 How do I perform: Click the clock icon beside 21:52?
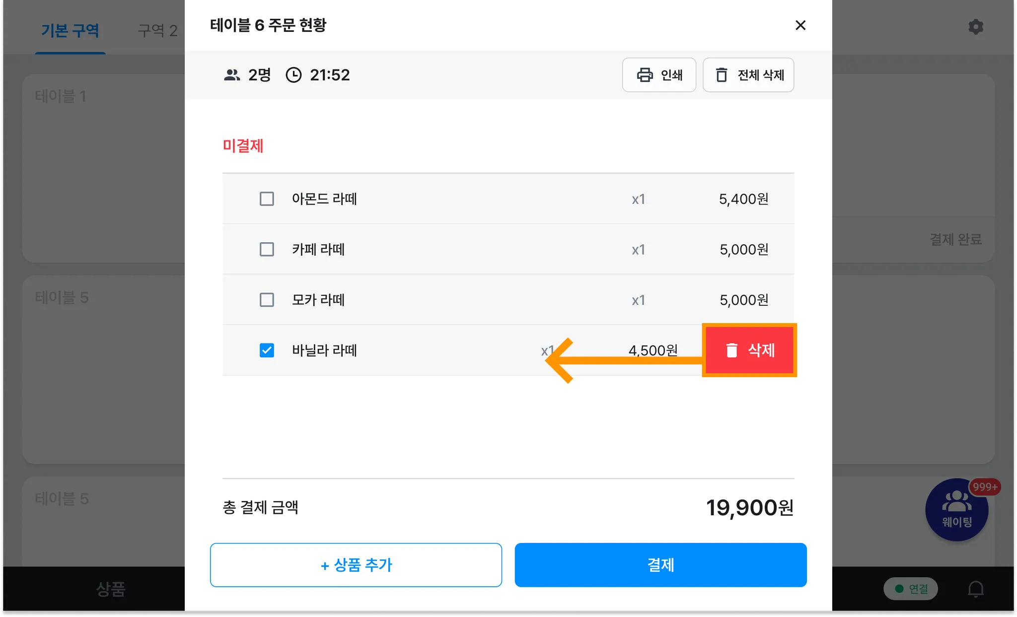point(293,75)
